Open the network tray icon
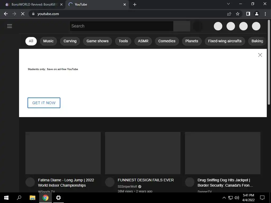This screenshot has width=271, height=203. (231, 198)
